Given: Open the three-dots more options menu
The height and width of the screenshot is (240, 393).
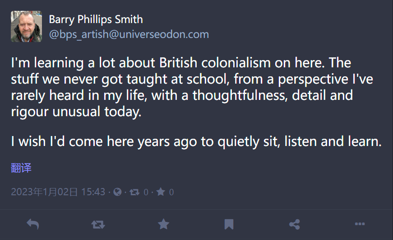Looking at the screenshot, I should 360,224.
